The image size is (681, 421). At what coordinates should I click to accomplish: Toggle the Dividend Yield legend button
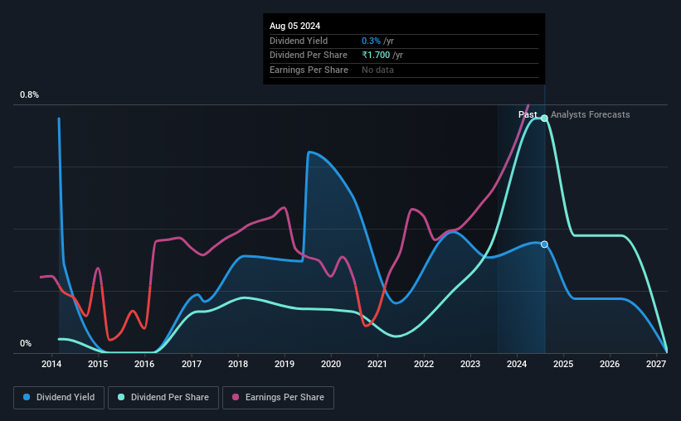point(59,398)
